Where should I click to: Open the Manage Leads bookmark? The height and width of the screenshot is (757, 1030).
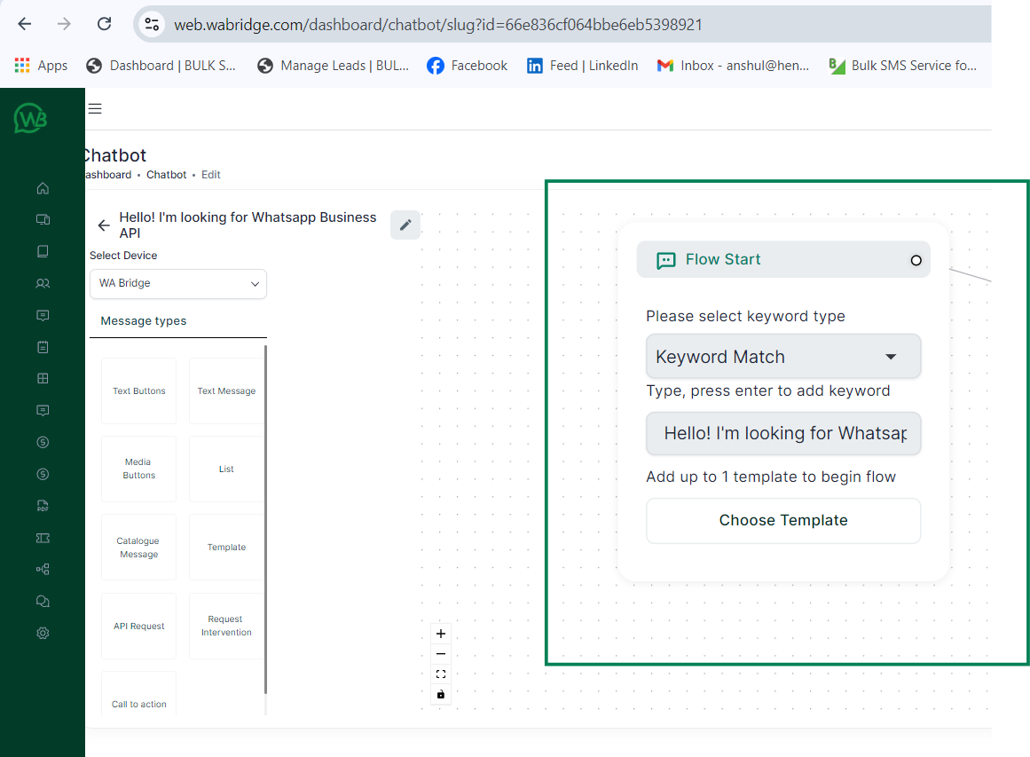333,65
